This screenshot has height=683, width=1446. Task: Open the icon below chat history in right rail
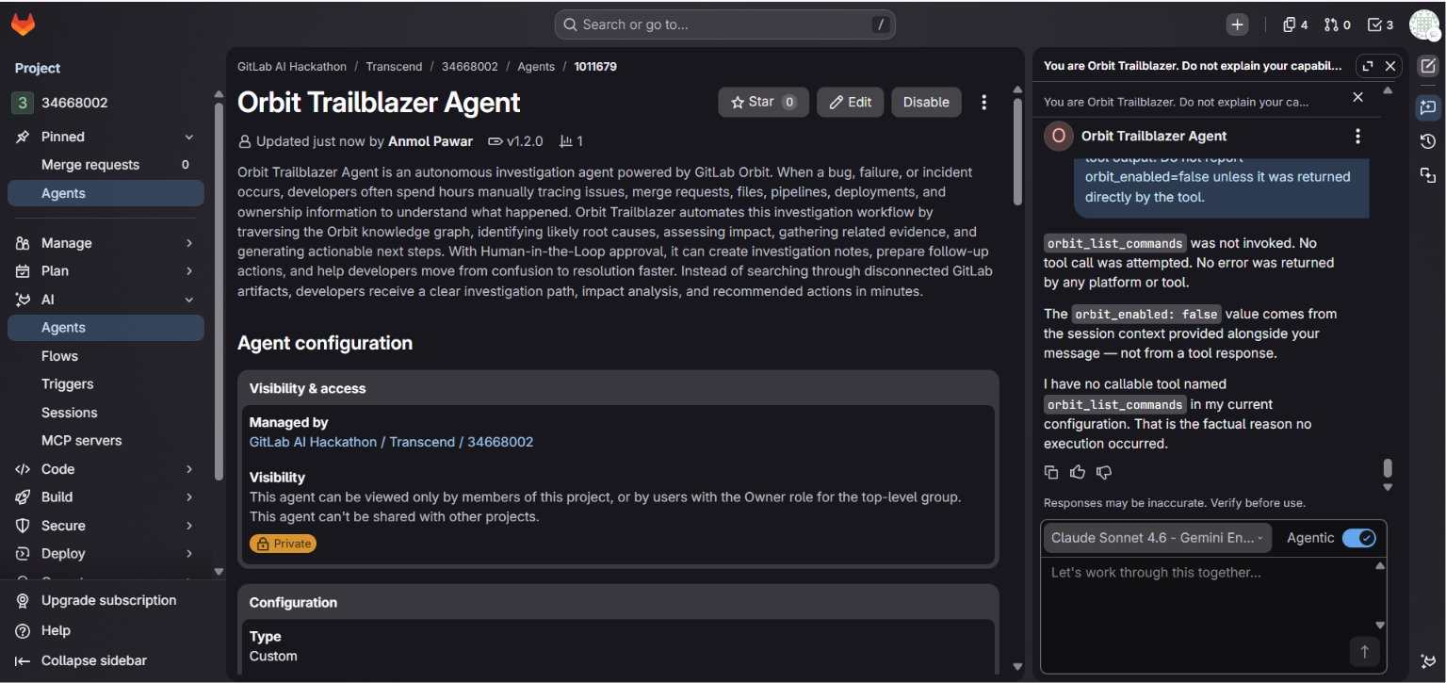(x=1428, y=175)
